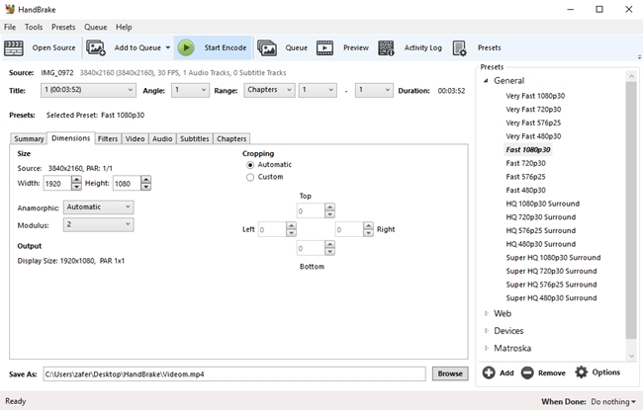The width and height of the screenshot is (643, 410).
Task: Open the When Done dropdown
Action: click(613, 402)
